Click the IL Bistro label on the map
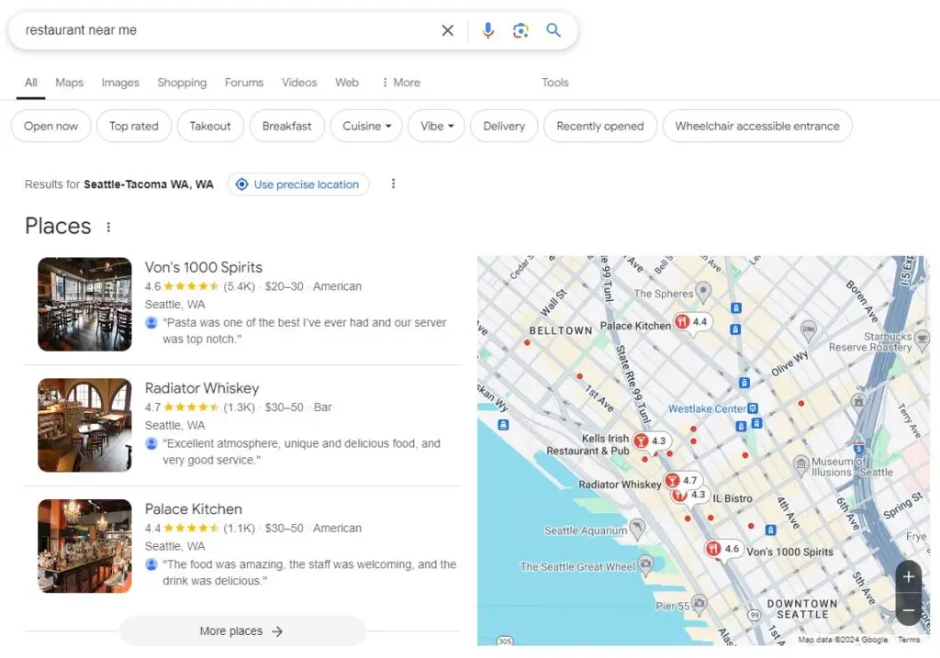Image resolution: width=940 pixels, height=658 pixels. (732, 498)
